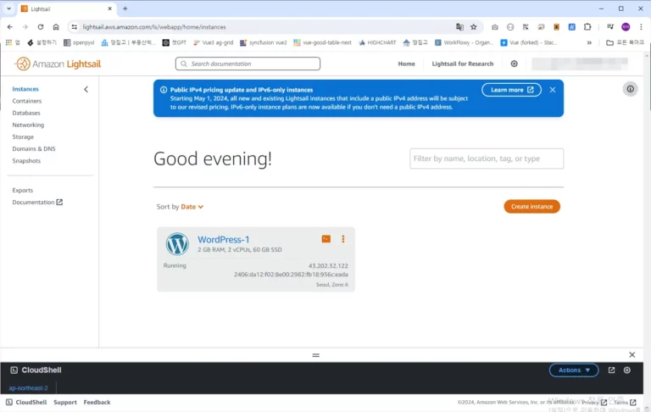Click Create instance button

531,206
